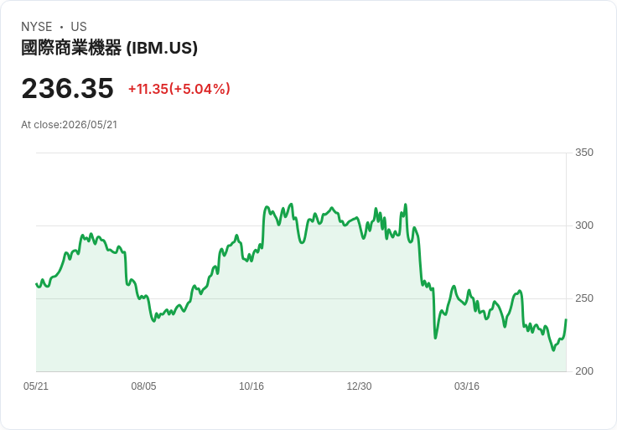The image size is (617, 430).
Task: Select the 236.35 price value
Action: click(67, 88)
